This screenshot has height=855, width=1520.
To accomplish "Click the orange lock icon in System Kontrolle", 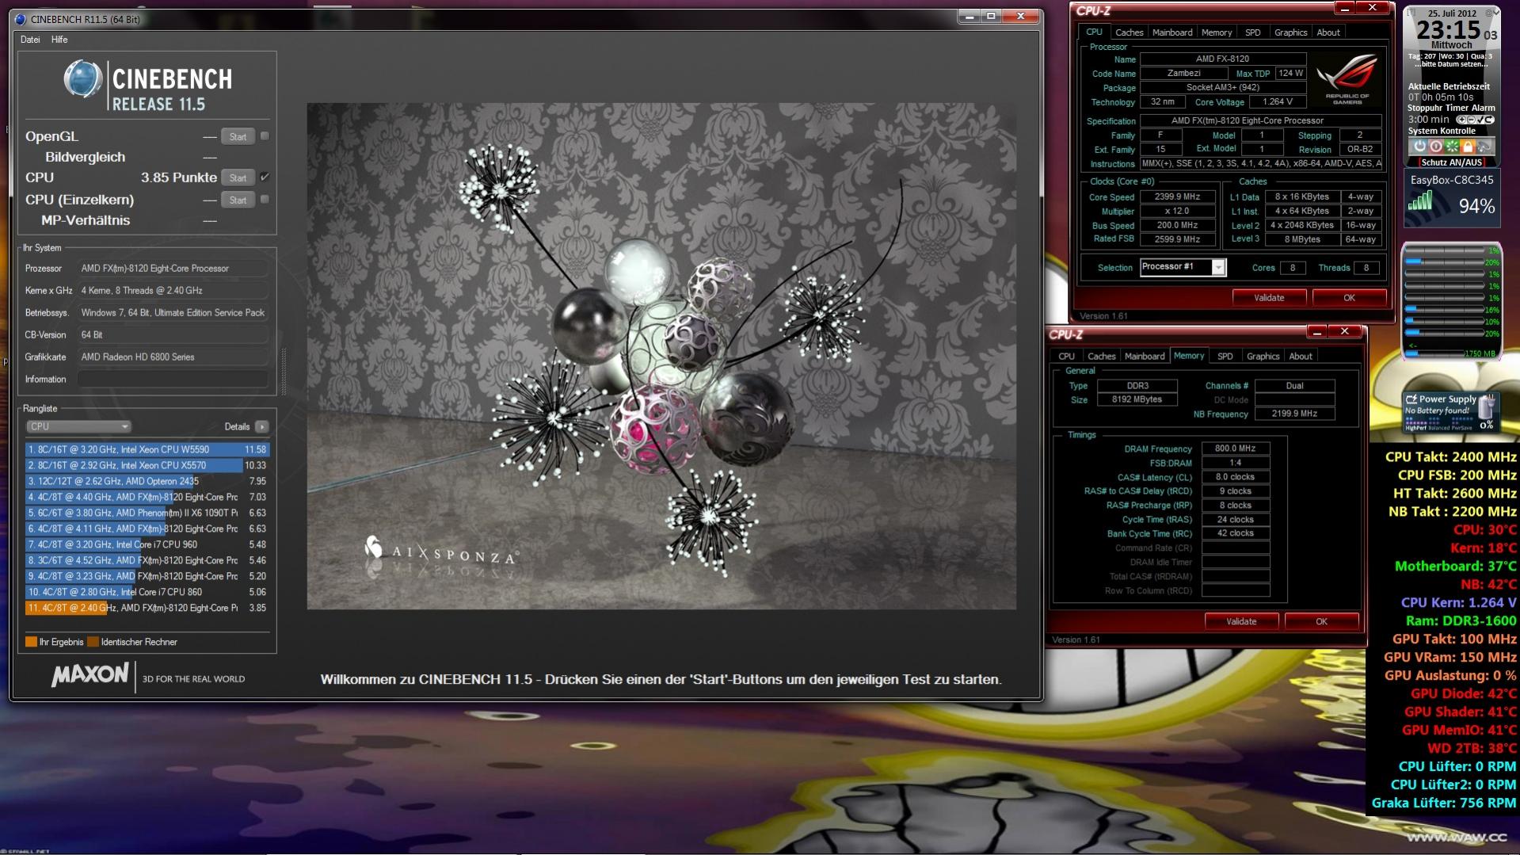I will coord(1467,147).
